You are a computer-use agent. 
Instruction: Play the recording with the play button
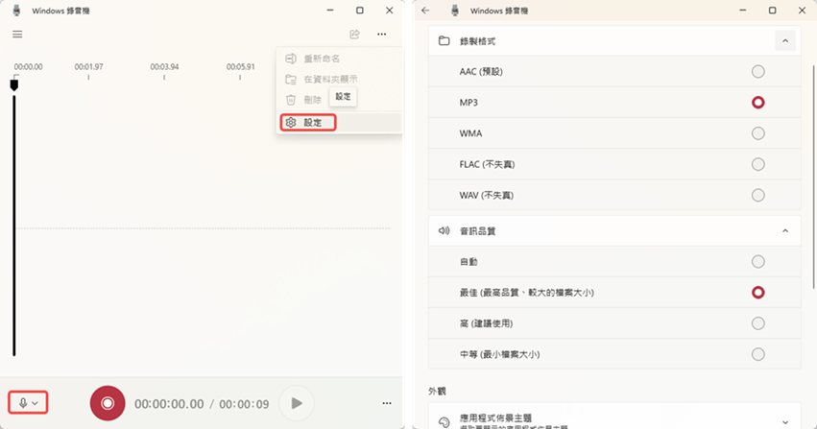click(297, 403)
